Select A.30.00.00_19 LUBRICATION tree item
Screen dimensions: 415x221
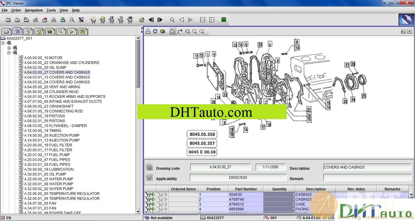click(x=49, y=169)
